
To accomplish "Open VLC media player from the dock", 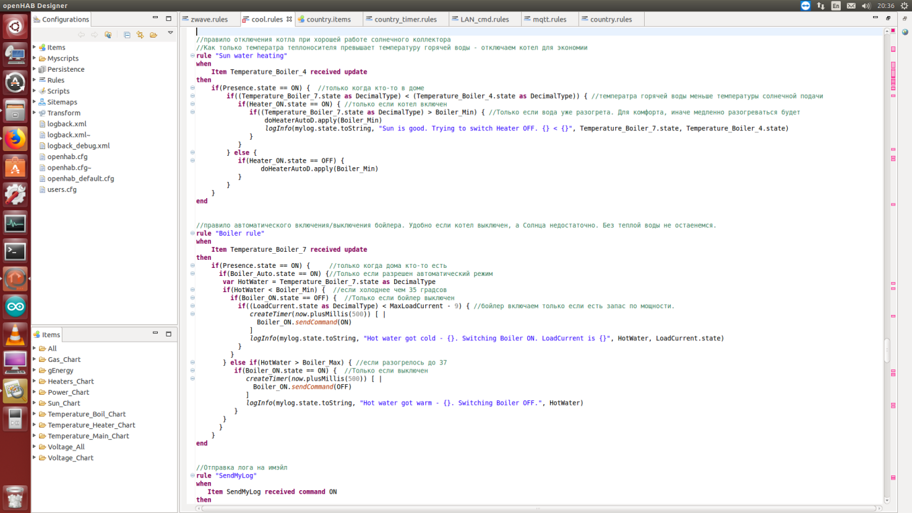I will (15, 334).
